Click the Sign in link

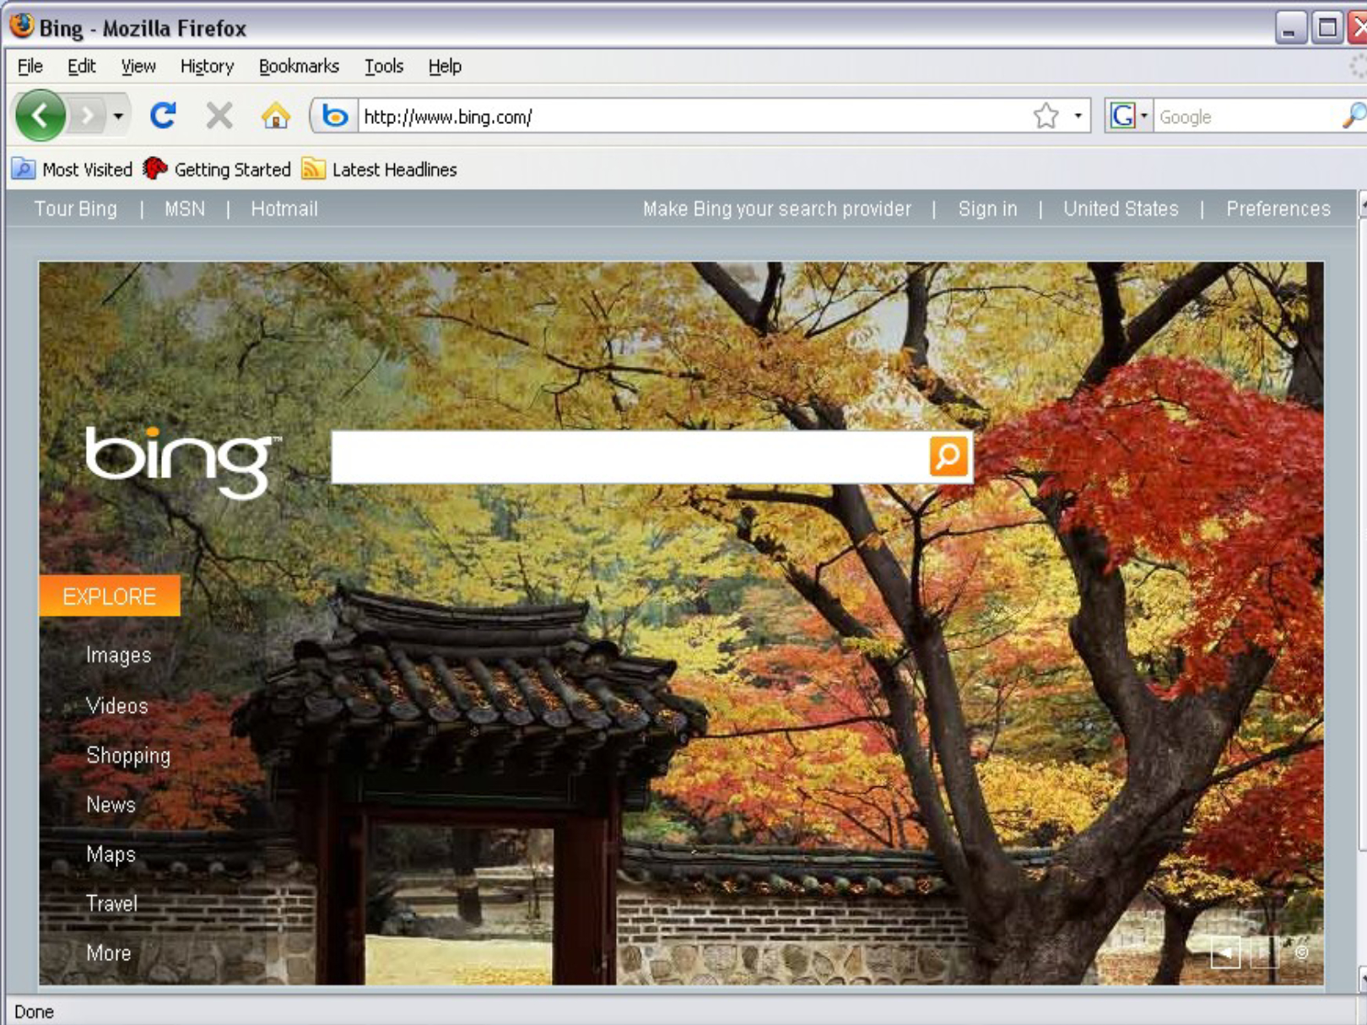tap(987, 208)
